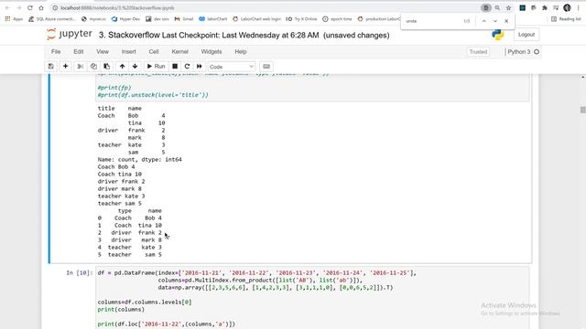Move the selected cell up
This screenshot has width=586, height=329.
coord(122,67)
